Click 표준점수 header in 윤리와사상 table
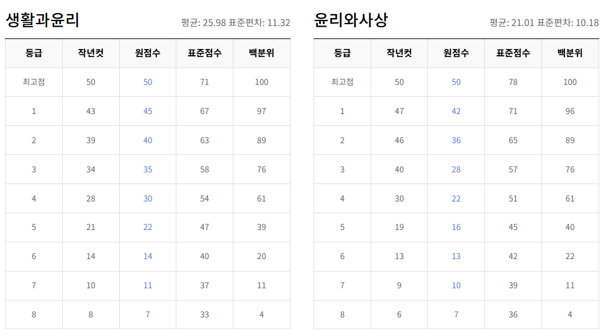 pos(513,53)
